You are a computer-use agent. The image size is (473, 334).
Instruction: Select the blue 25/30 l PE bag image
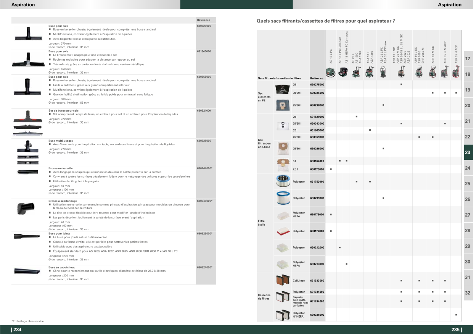(x=283, y=105)
